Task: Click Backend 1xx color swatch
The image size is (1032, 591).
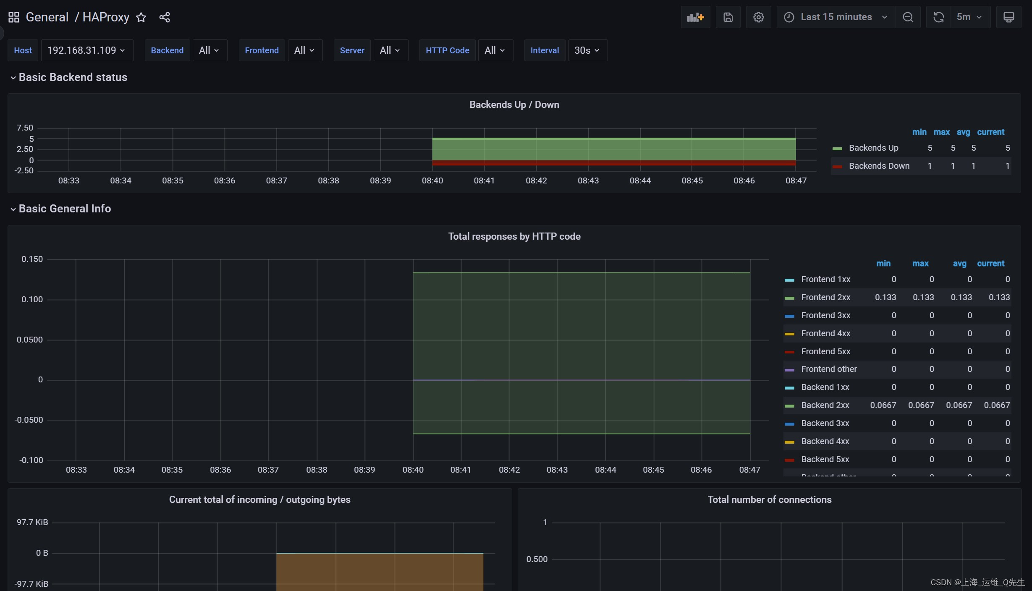Action: coord(789,388)
